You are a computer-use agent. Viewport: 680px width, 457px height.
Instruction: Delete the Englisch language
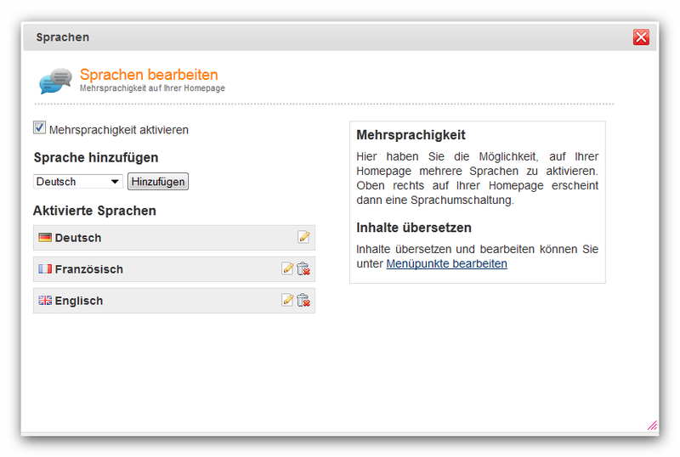click(303, 300)
